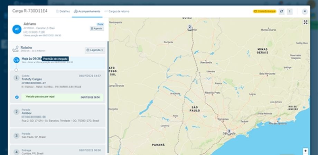Click the number 3 stop badge in list

(x=17, y=136)
